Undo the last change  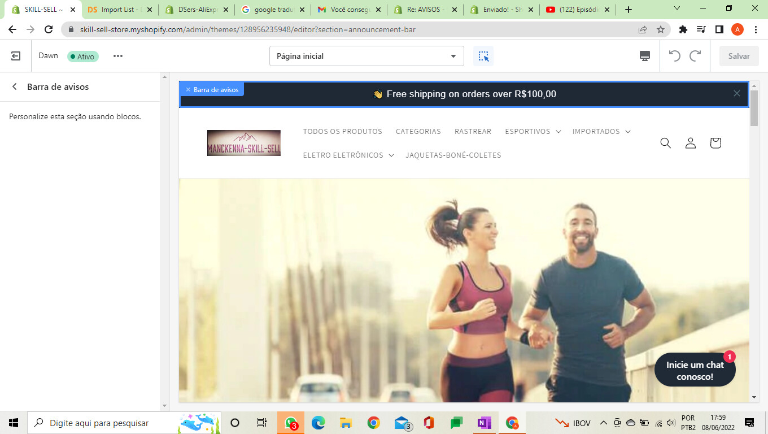(675, 56)
